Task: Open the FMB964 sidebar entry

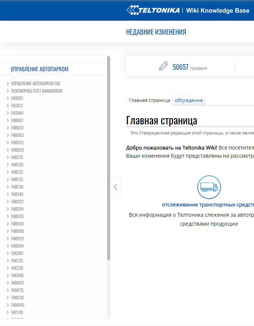Action: coord(17,246)
